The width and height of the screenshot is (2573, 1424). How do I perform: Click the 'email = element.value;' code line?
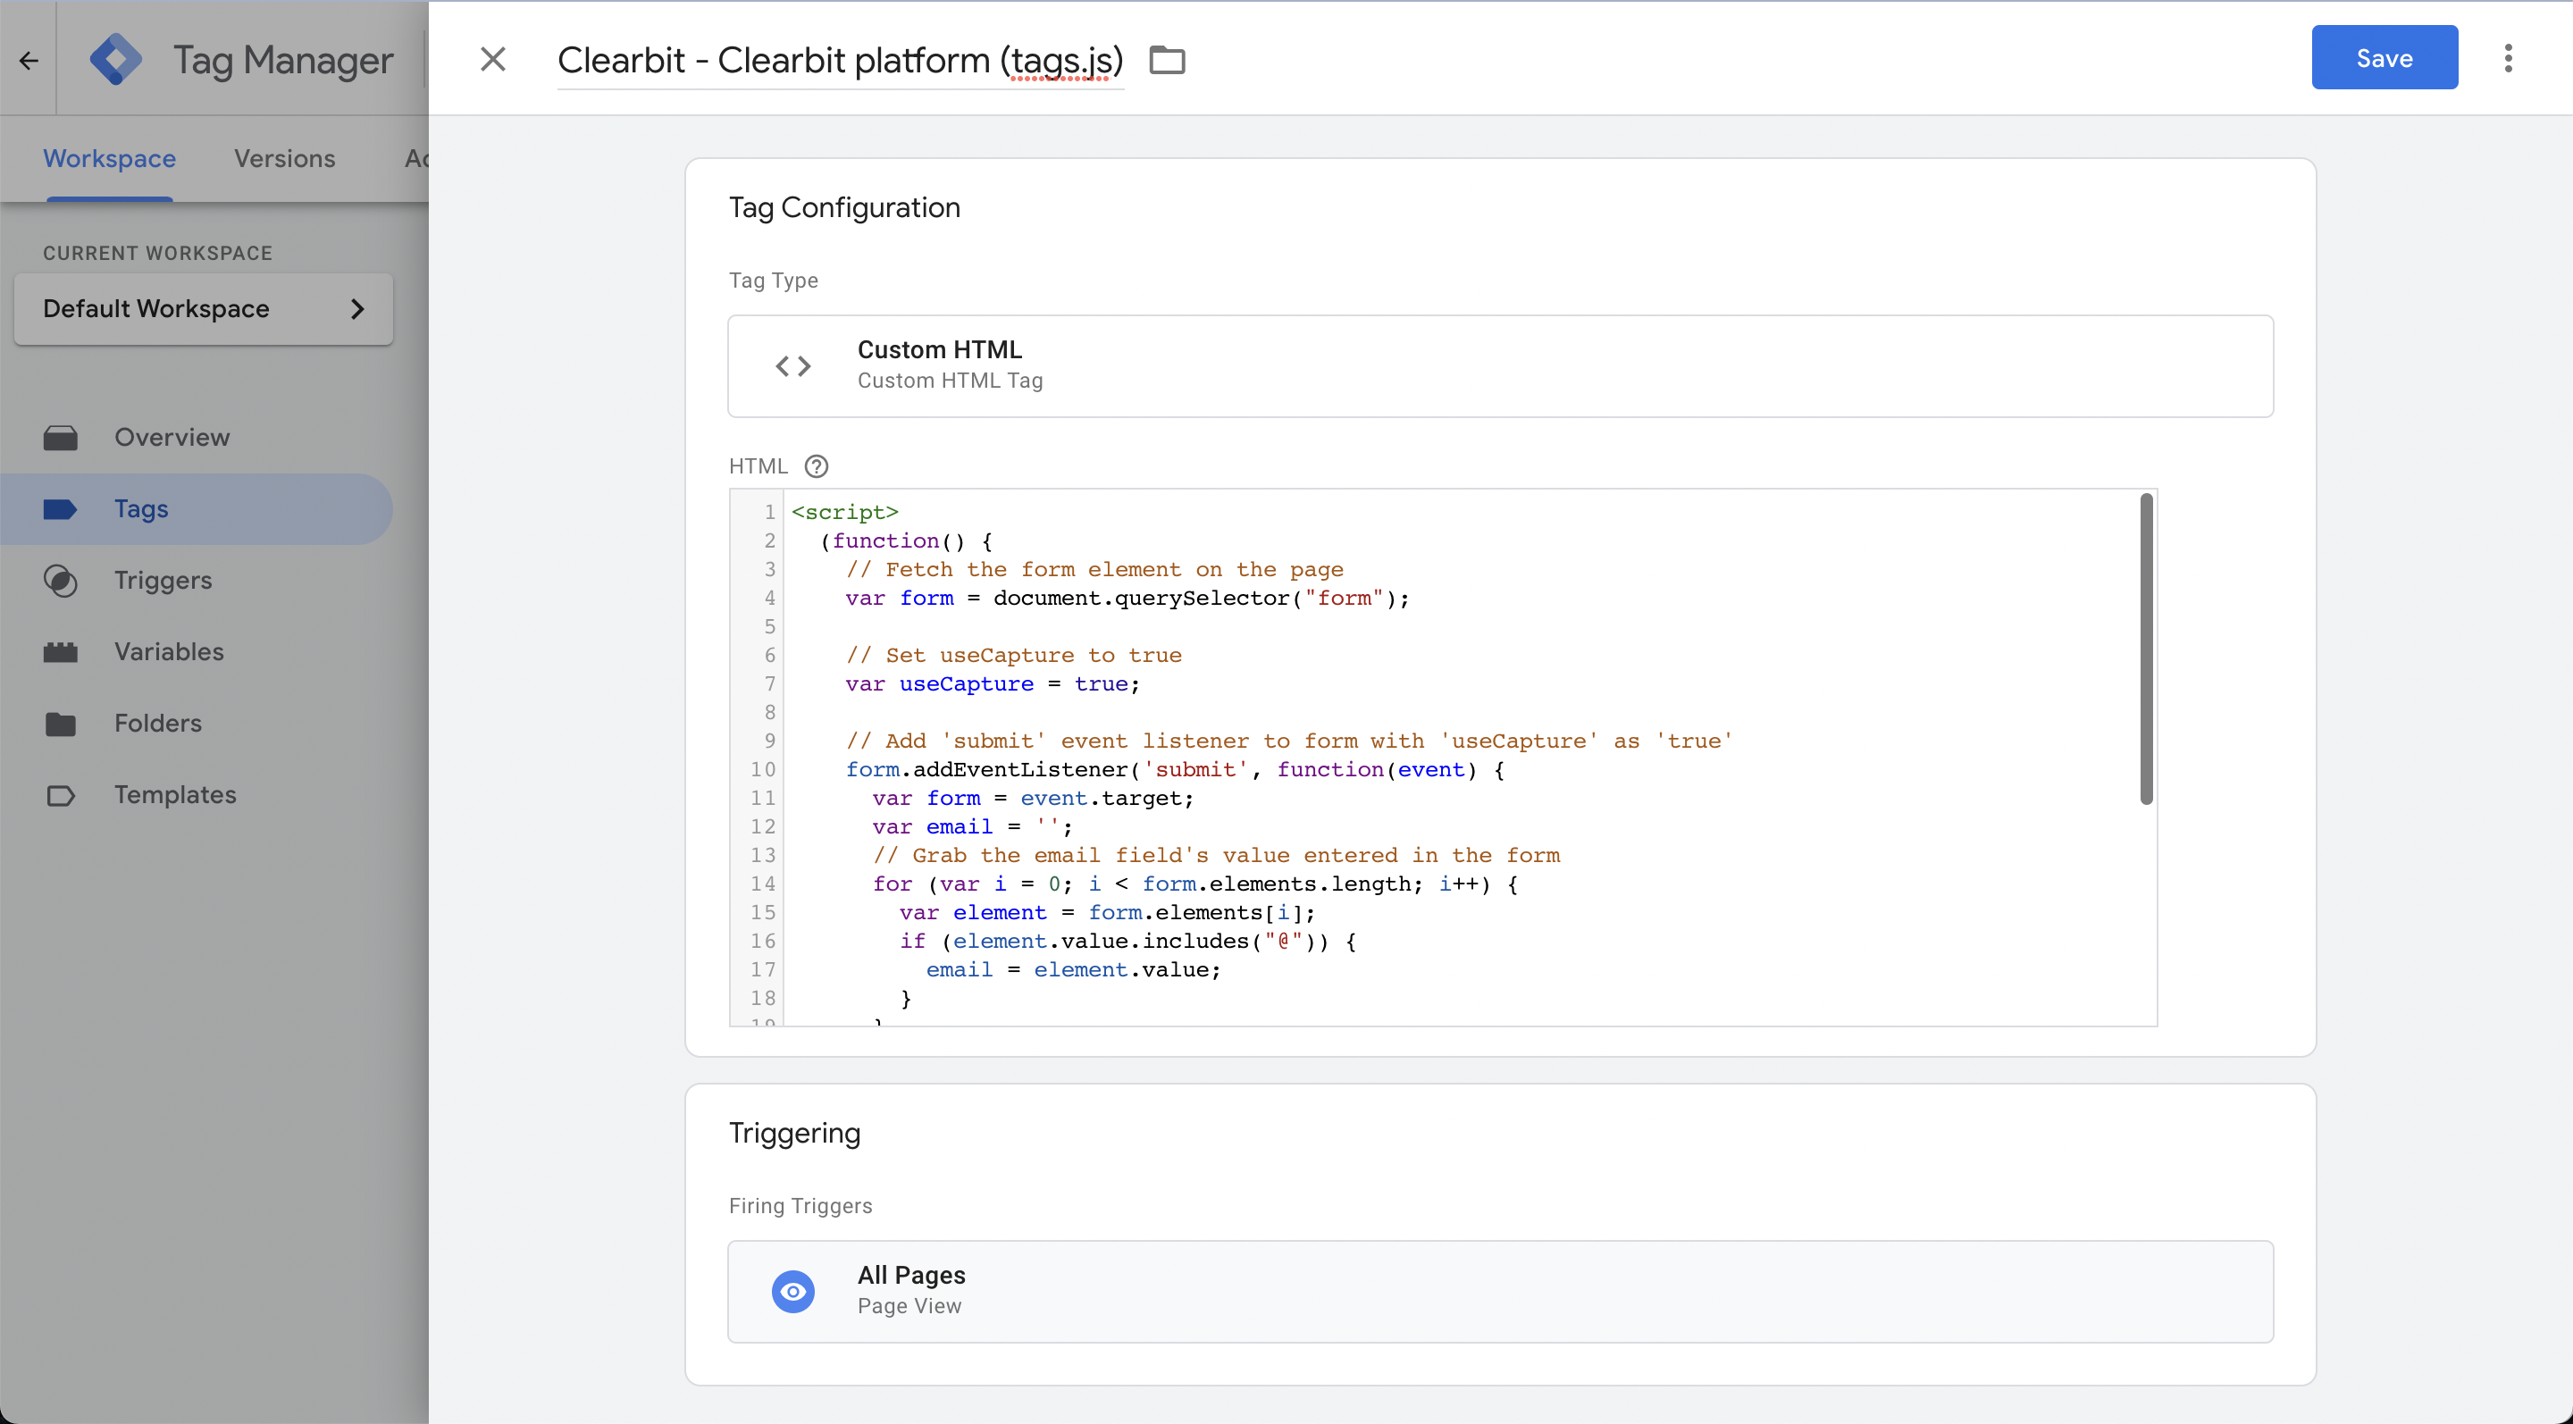pos(1073,969)
